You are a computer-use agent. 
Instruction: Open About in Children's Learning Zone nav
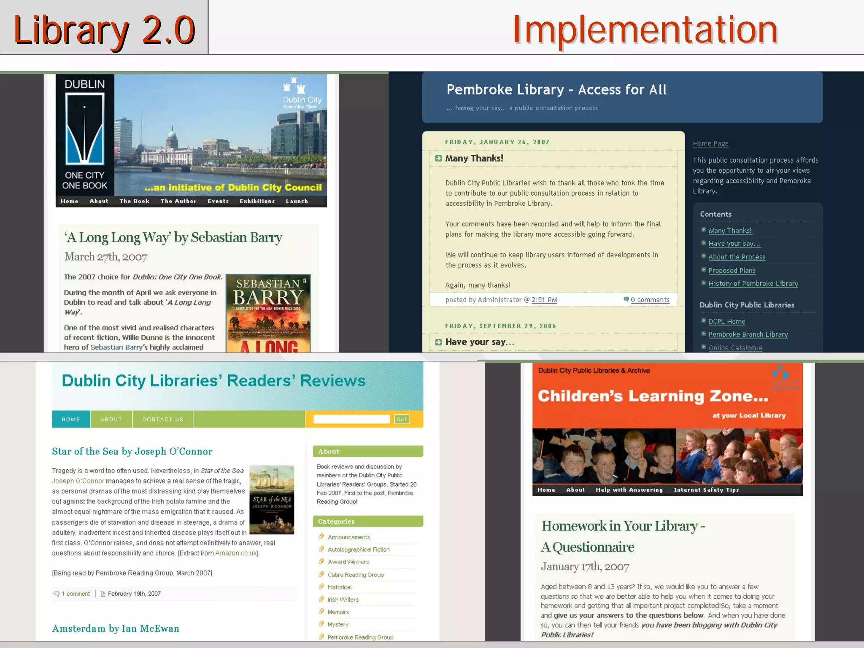575,490
